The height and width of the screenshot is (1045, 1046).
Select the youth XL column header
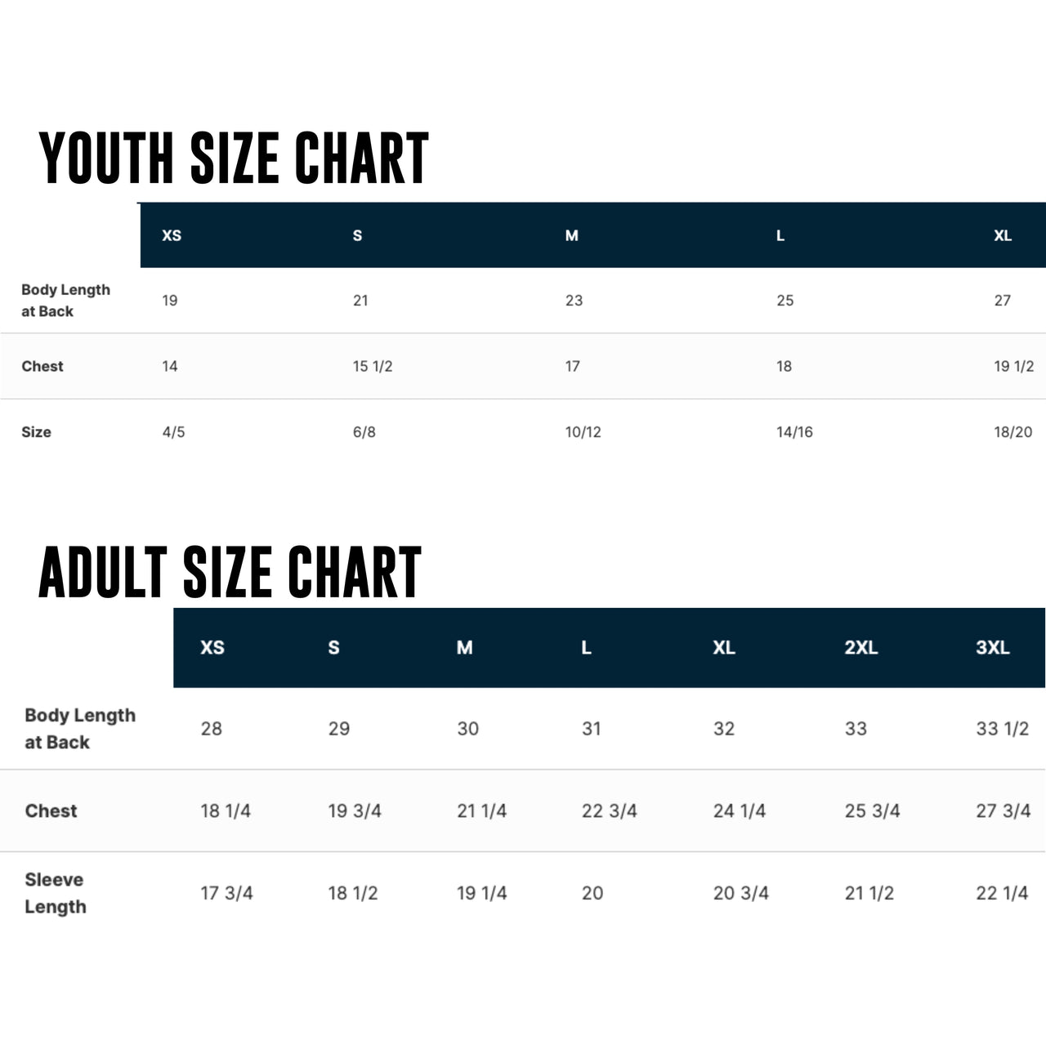pyautogui.click(x=1003, y=235)
